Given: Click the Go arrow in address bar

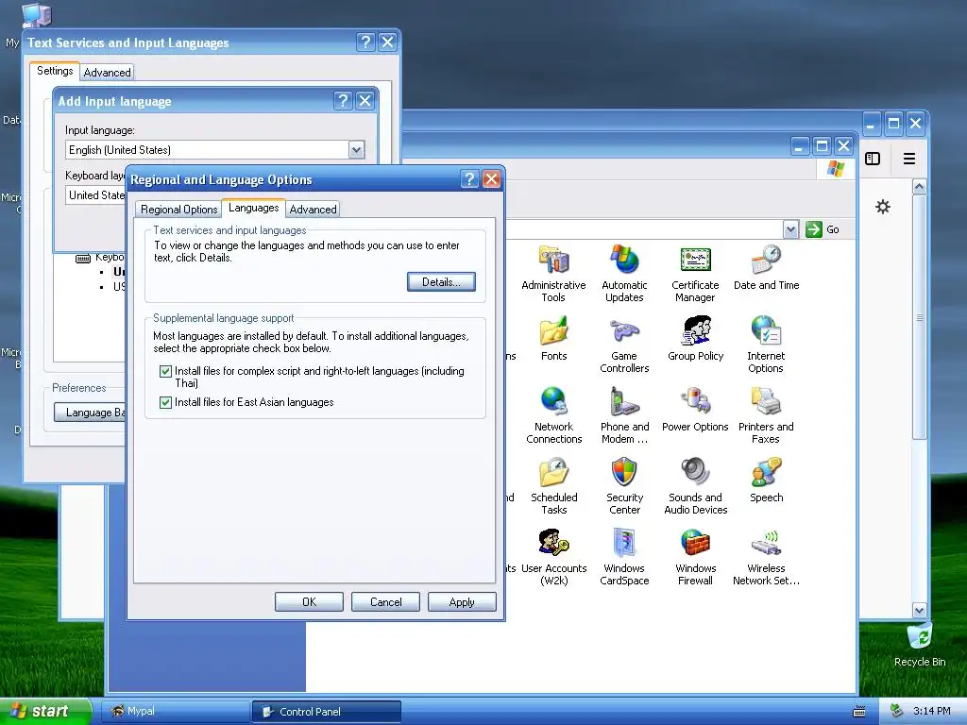Looking at the screenshot, I should tap(814, 229).
